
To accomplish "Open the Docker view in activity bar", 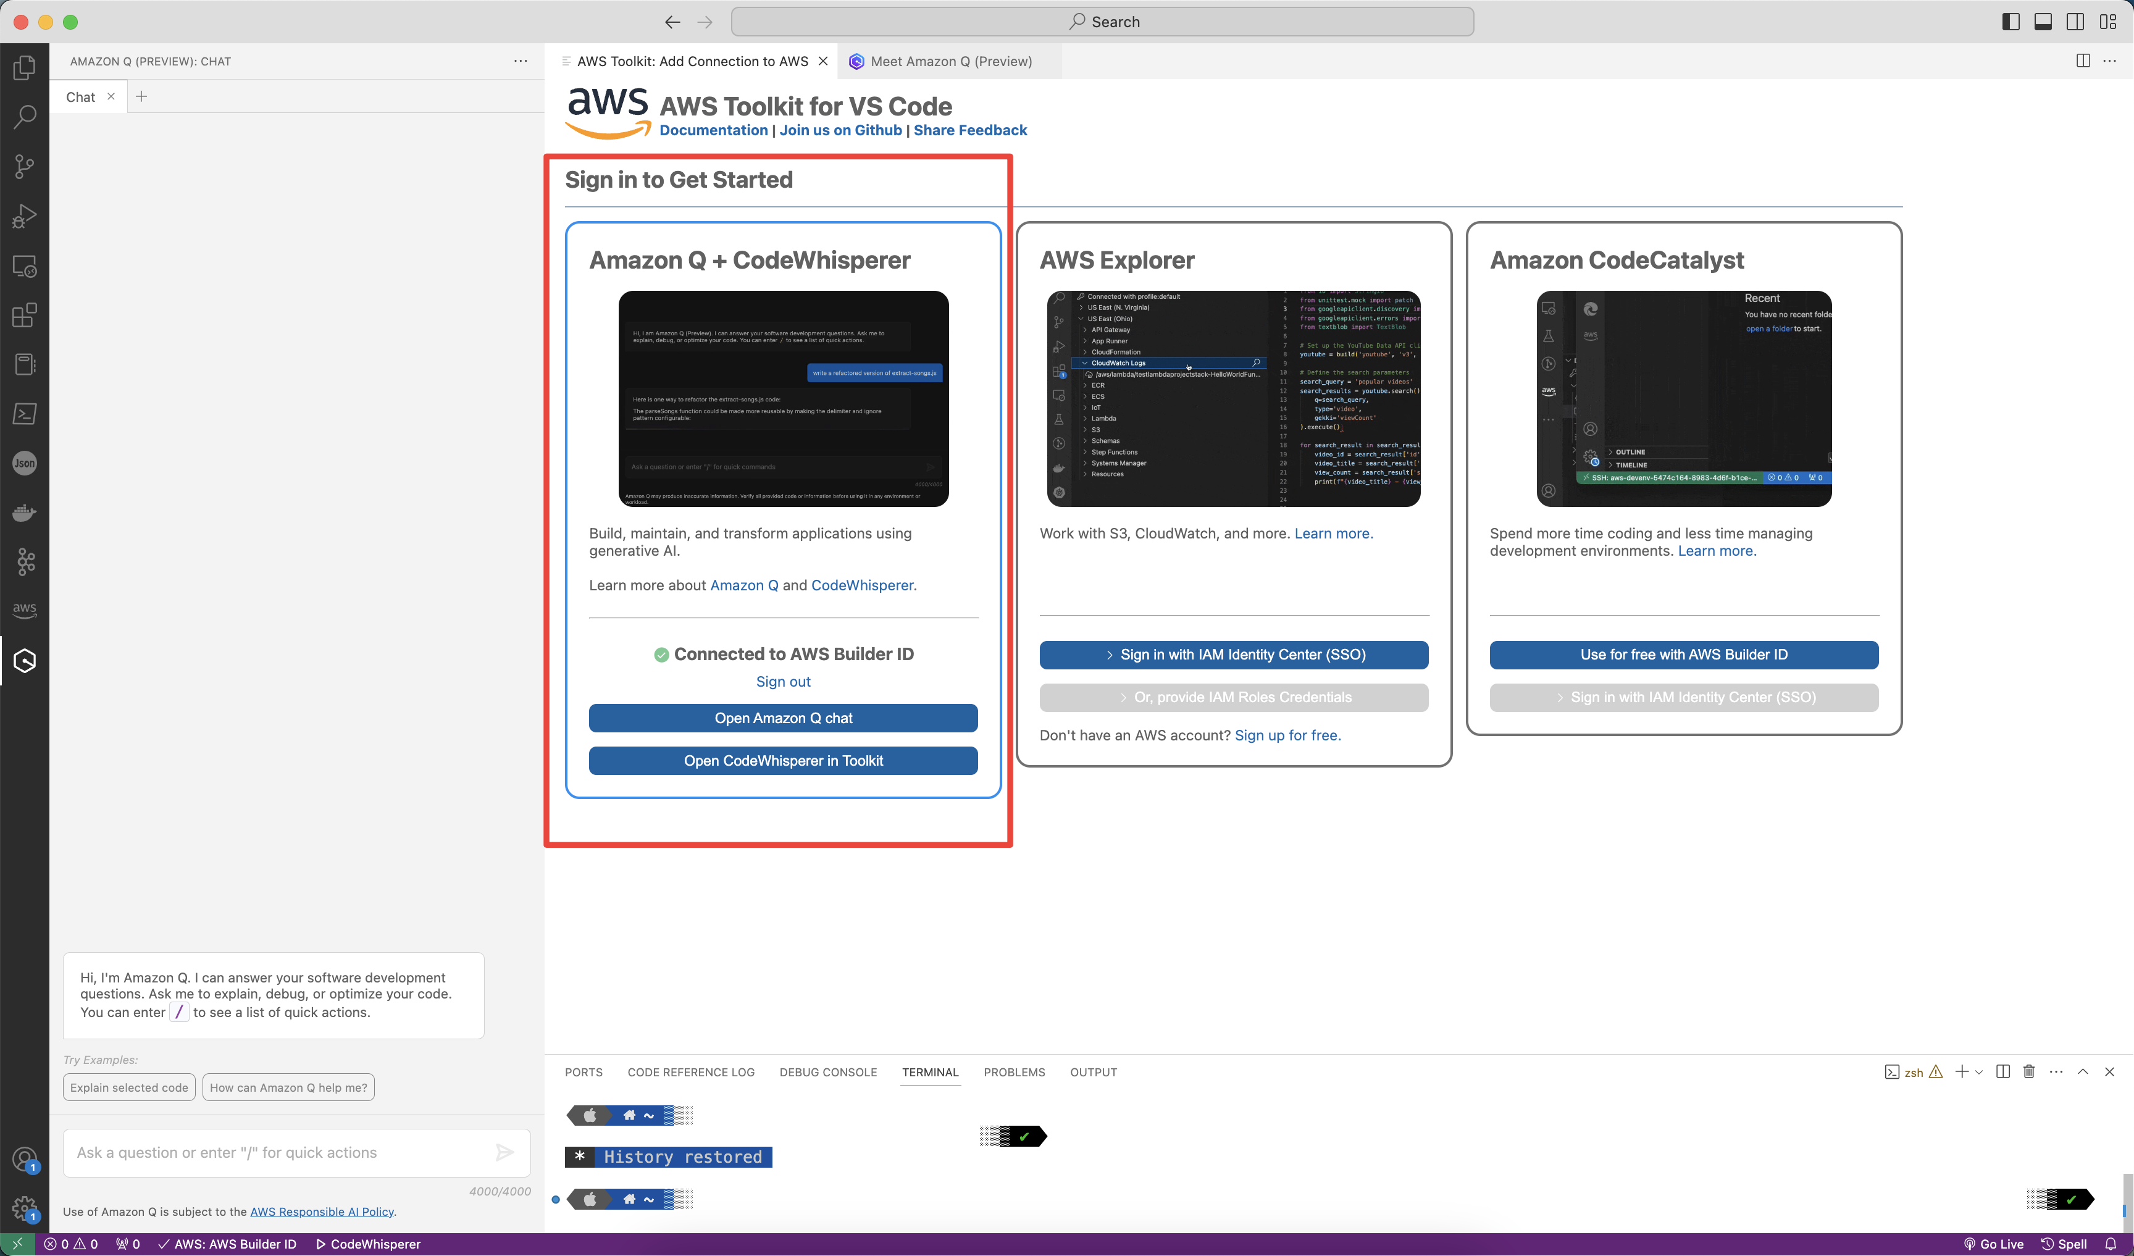I will [25, 513].
